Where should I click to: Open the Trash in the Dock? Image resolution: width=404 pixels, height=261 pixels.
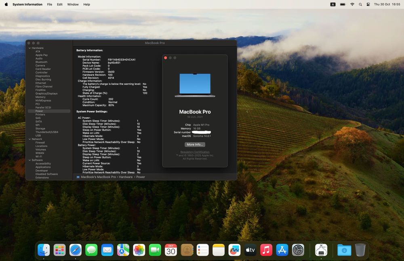point(360,250)
